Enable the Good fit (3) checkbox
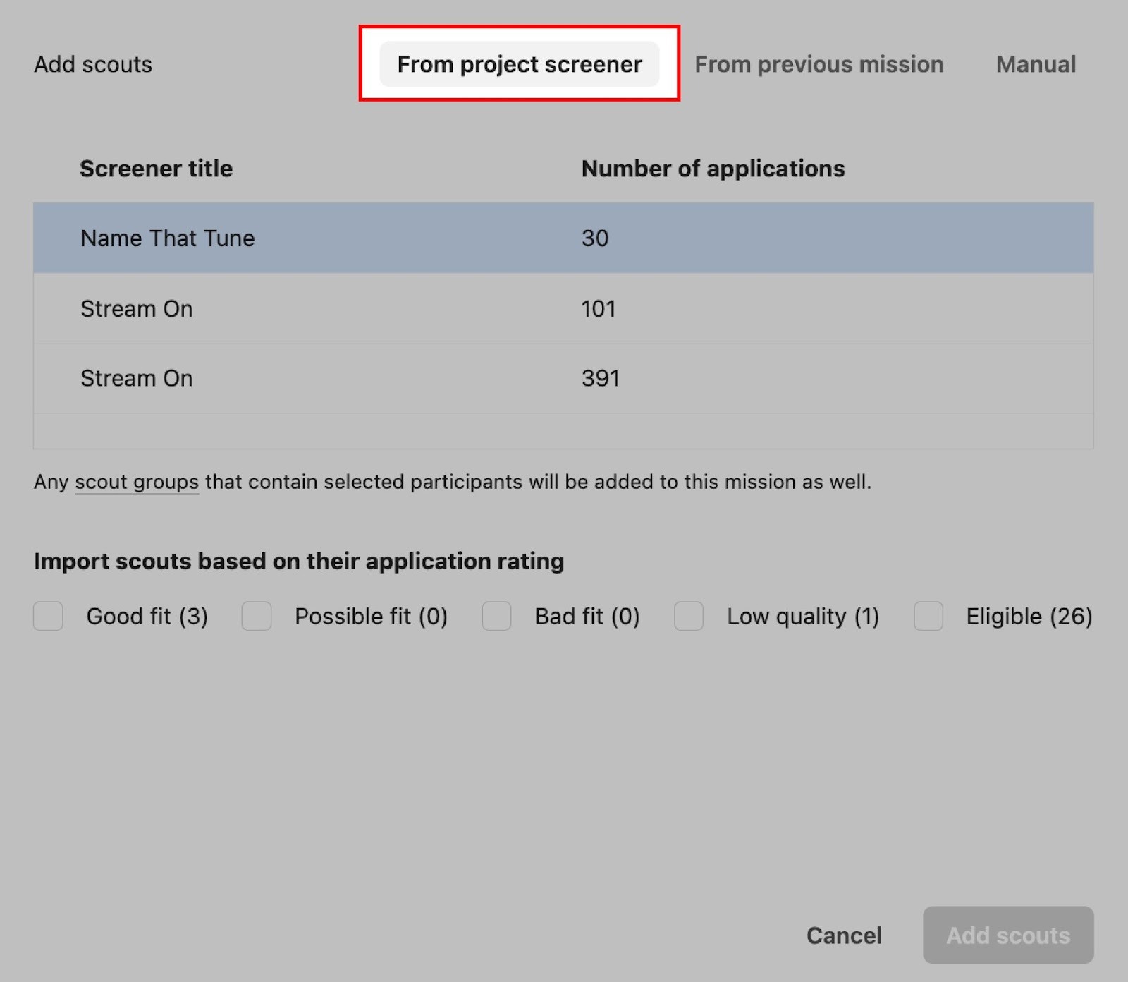The width and height of the screenshot is (1128, 982). (49, 616)
